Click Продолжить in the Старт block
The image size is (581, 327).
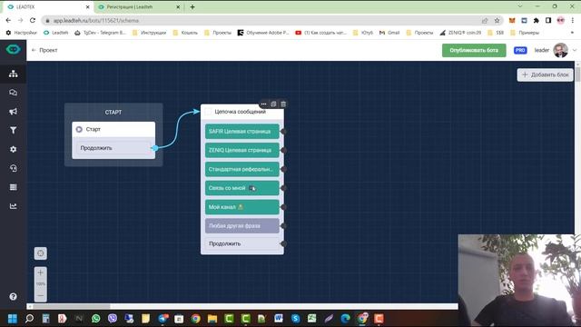tap(113, 148)
